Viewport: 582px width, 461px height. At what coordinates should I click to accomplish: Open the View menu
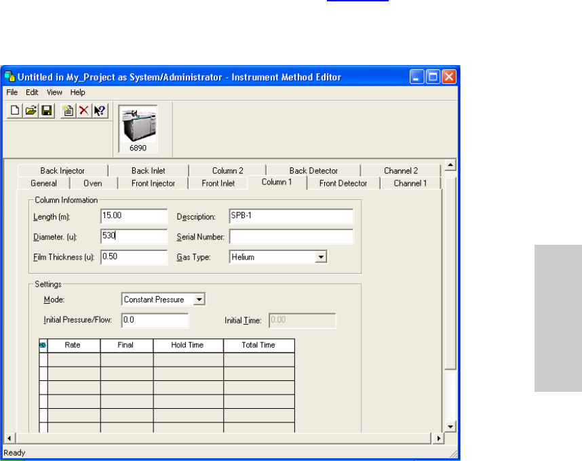[54, 92]
